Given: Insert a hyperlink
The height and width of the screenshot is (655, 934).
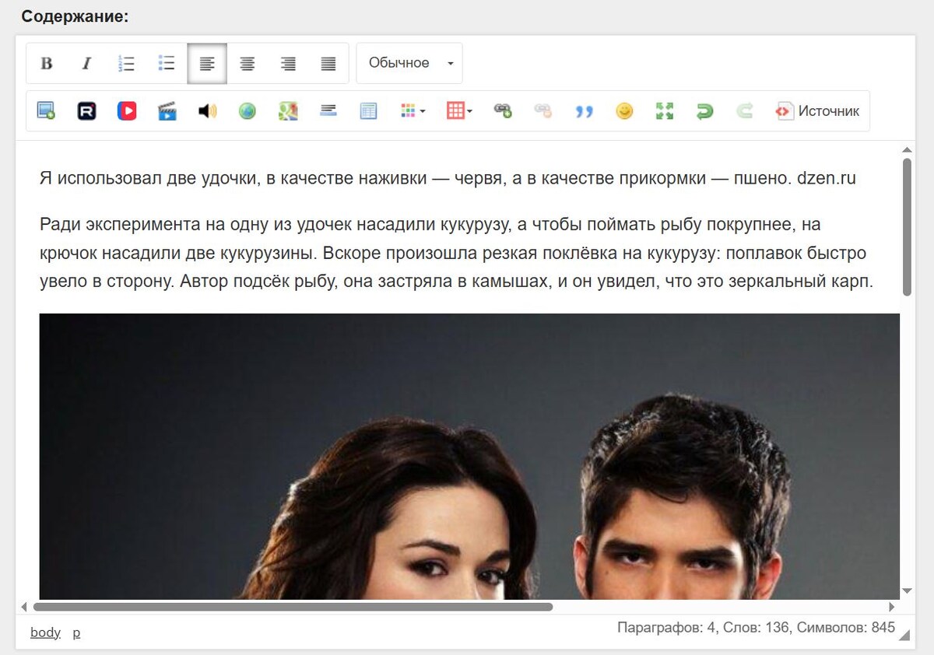Looking at the screenshot, I should 502,110.
